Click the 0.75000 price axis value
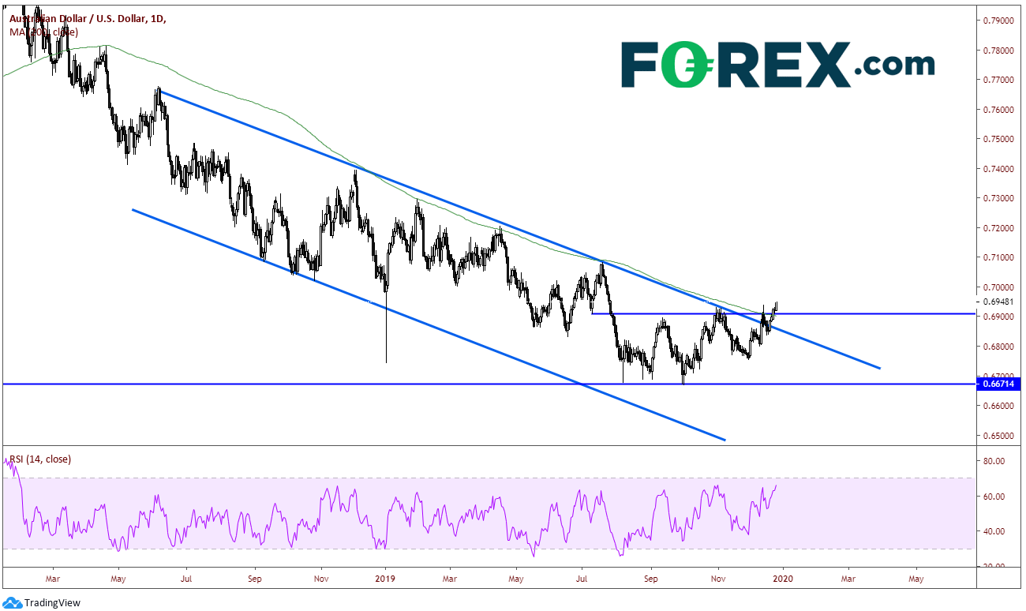 pyautogui.click(x=999, y=139)
